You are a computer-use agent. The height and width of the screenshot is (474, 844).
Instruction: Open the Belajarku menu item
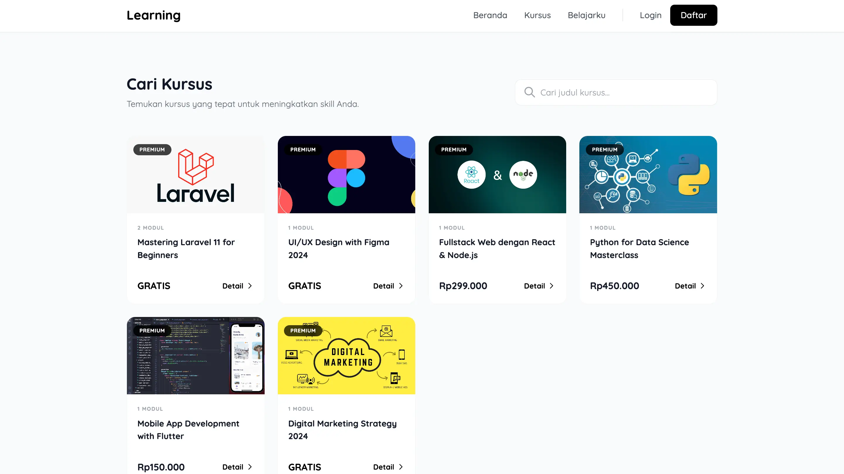(x=586, y=16)
